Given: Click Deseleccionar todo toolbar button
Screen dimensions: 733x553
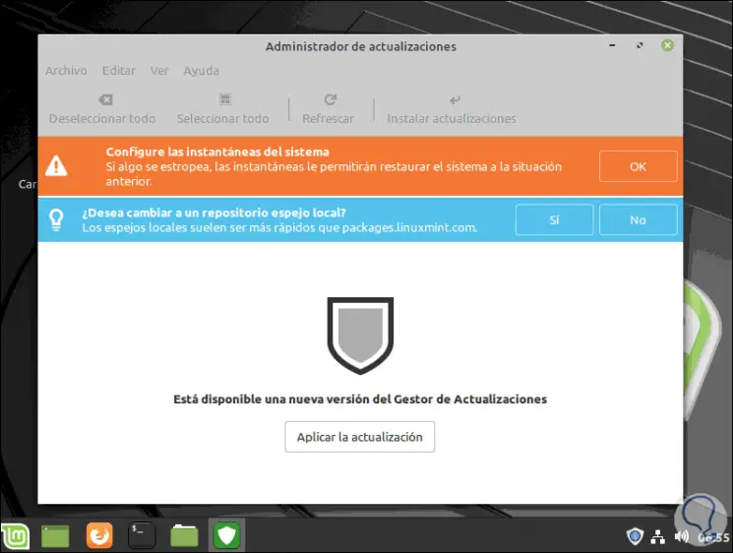Looking at the screenshot, I should pos(102,109).
